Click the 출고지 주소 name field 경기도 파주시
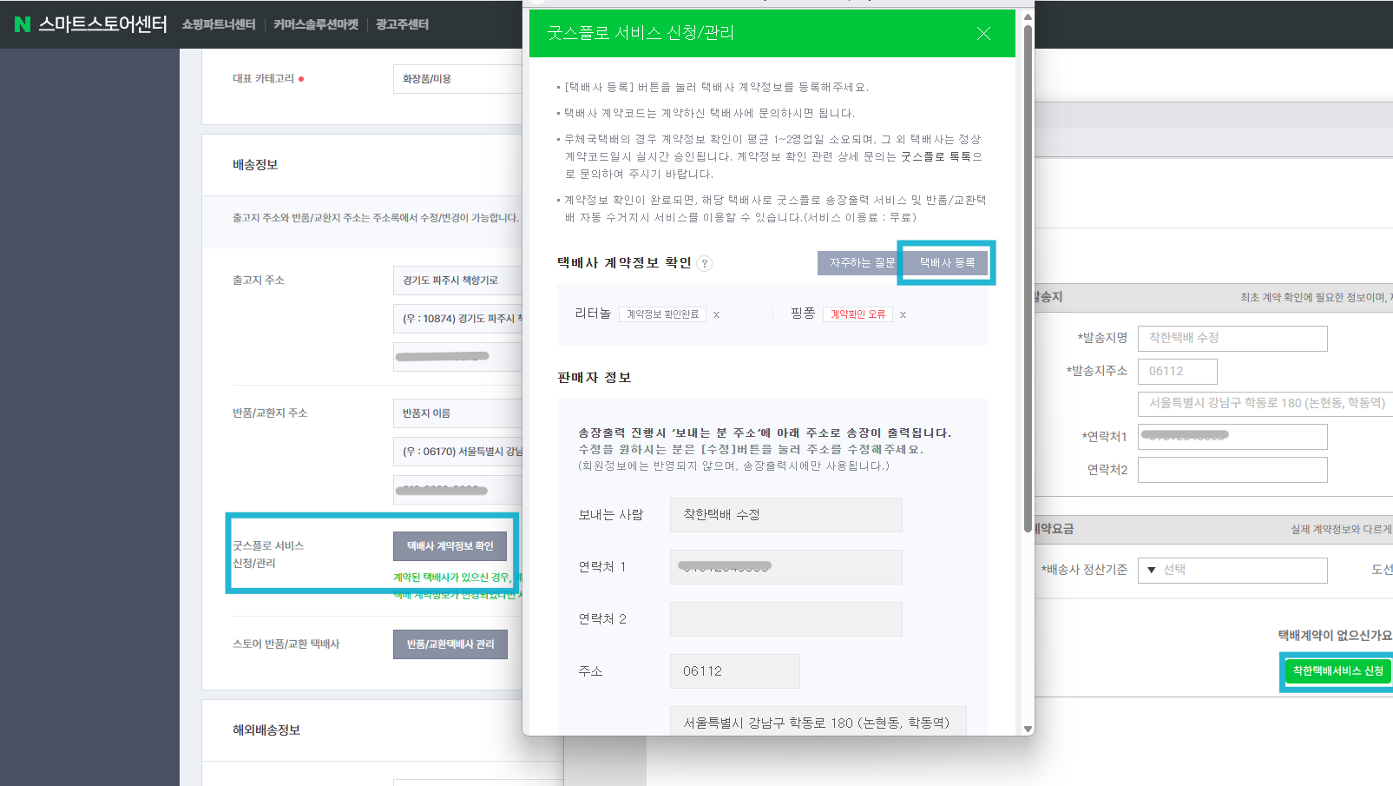1393x786 pixels. click(x=457, y=280)
